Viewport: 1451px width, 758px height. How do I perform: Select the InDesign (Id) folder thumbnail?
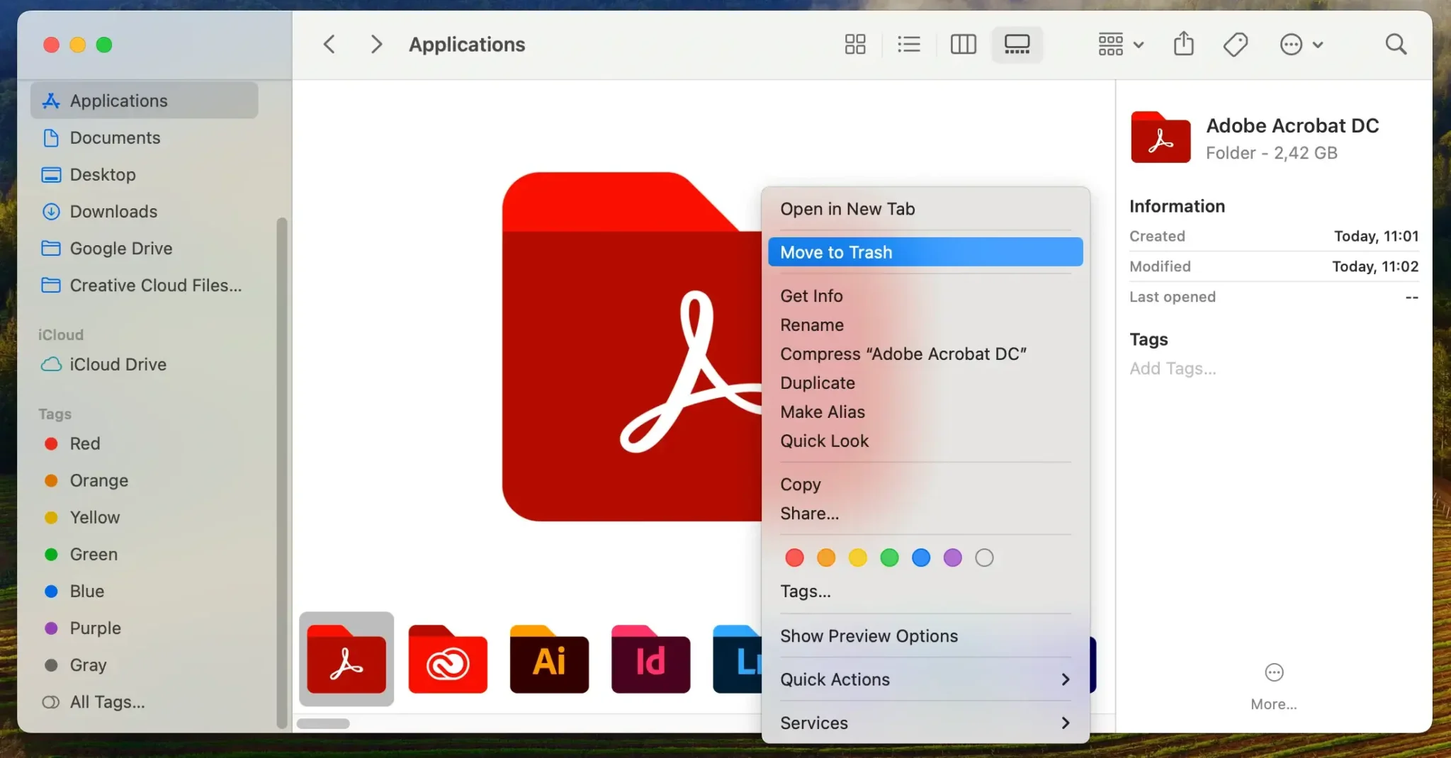650,659
